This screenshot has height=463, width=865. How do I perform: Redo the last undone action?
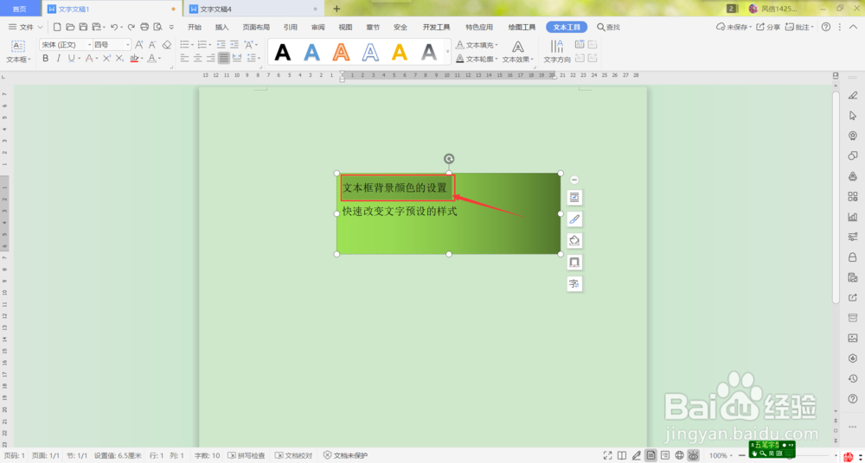click(x=131, y=27)
